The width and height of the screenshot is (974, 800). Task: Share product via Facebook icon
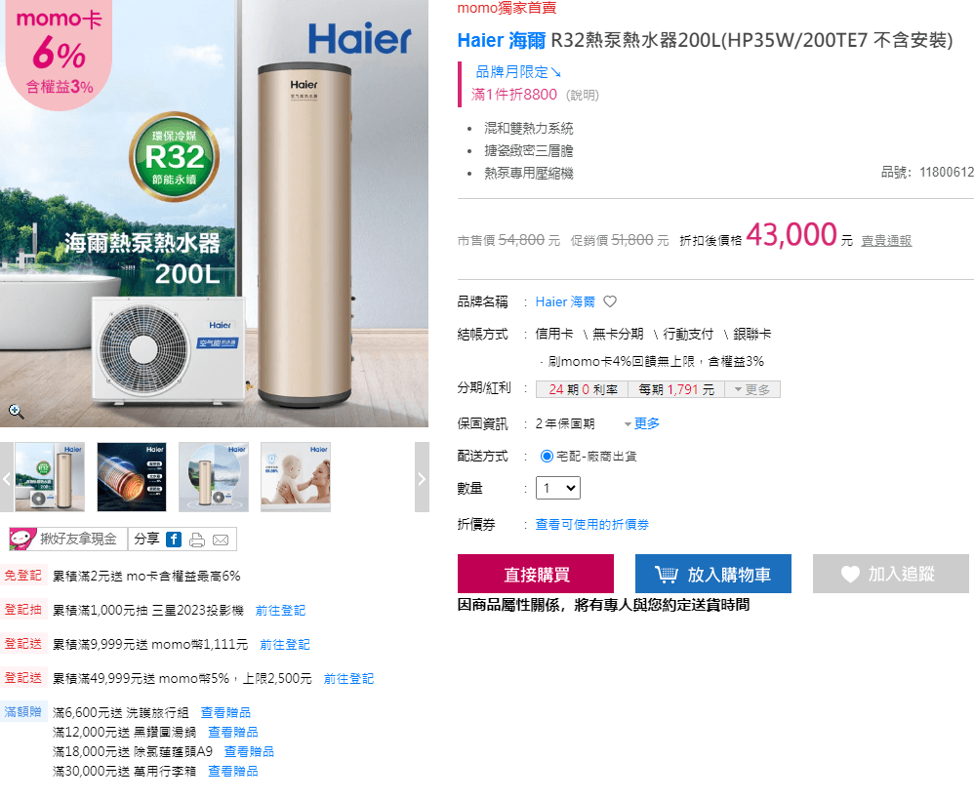174,540
